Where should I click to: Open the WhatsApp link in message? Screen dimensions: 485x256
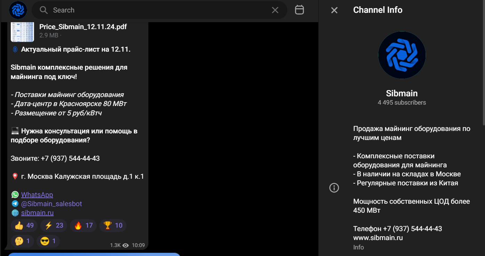(x=37, y=195)
